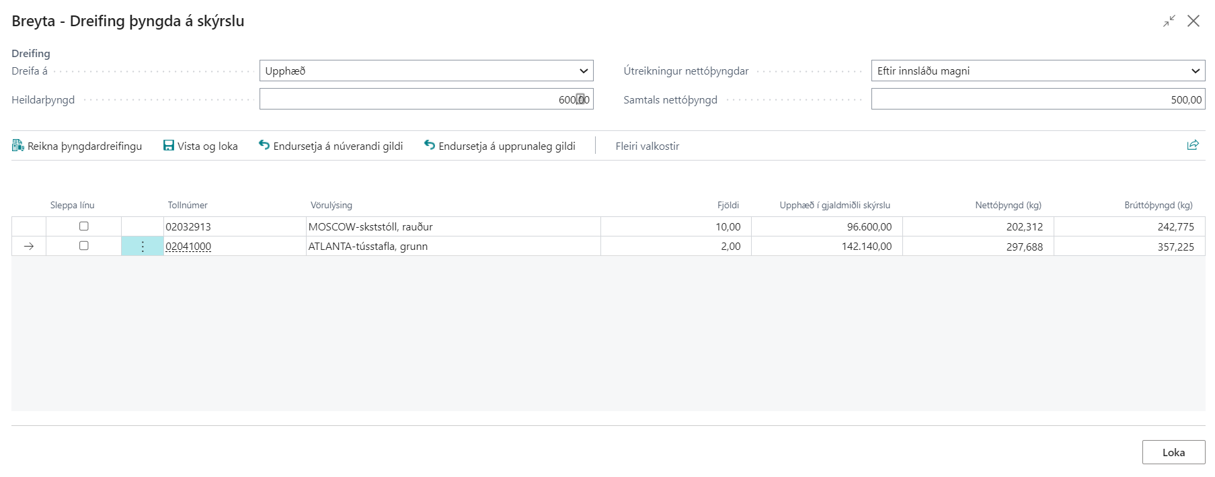Click the Endursetja á upprunaleg gildi undo icon
1215x477 pixels.
coord(430,145)
